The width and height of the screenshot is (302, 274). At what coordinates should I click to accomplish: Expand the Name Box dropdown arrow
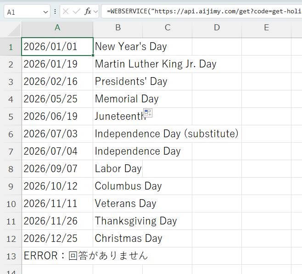(45, 12)
